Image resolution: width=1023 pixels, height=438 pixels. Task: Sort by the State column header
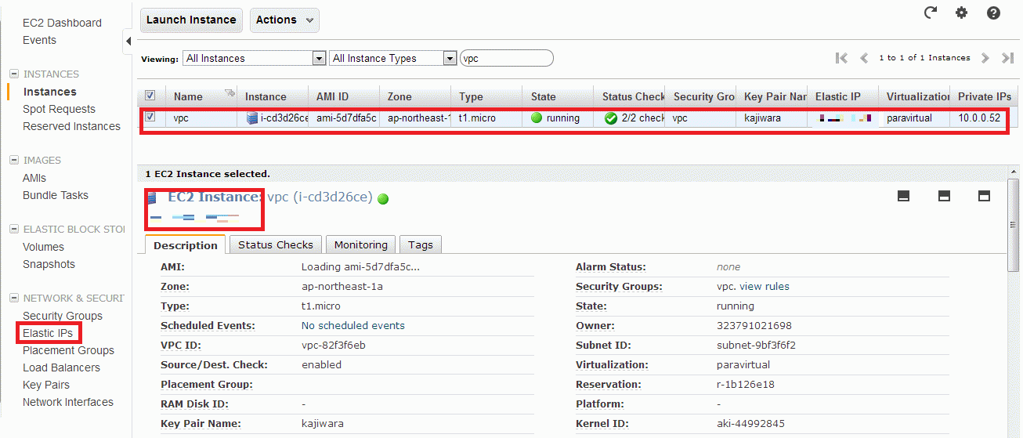[544, 96]
